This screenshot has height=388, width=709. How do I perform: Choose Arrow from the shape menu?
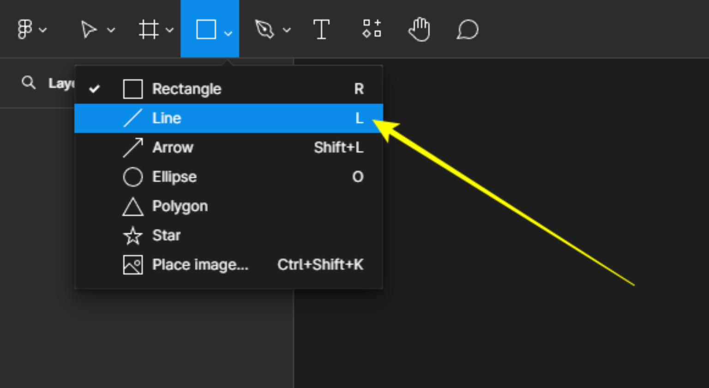[228, 148]
